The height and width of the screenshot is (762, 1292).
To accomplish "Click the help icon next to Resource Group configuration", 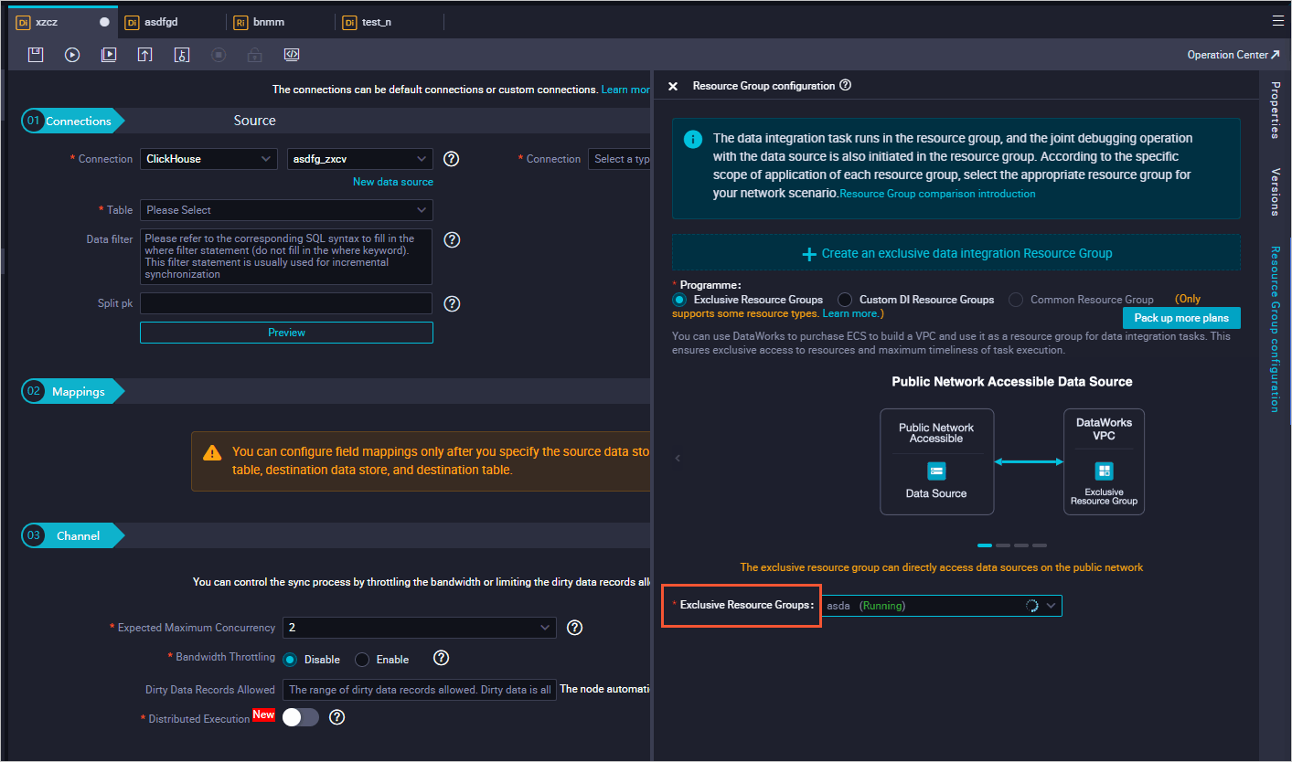I will tap(845, 85).
